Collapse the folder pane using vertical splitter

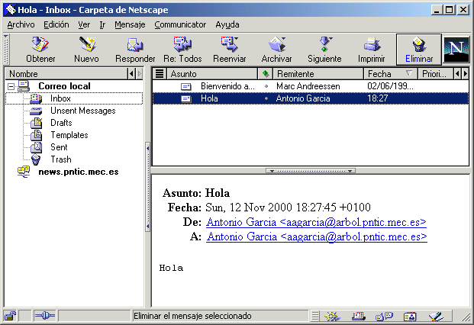147,187
